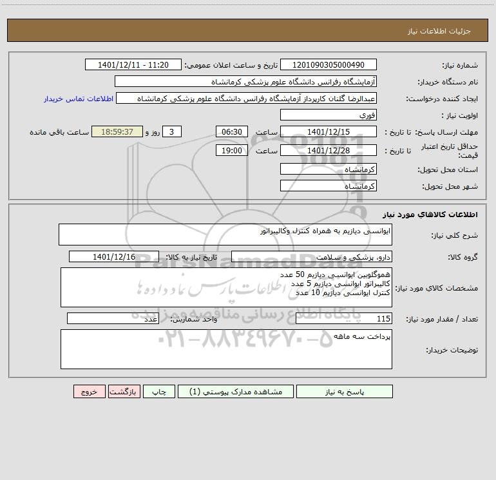This screenshot has width=496, height=480.
Task: Click response deadline date 1401/12/15
Action: (x=329, y=131)
